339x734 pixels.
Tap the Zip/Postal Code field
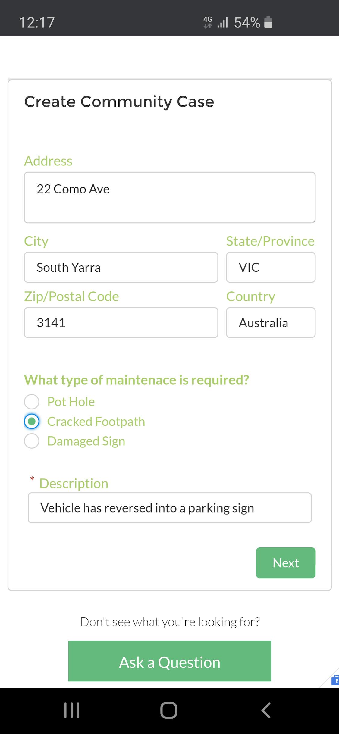tap(121, 323)
